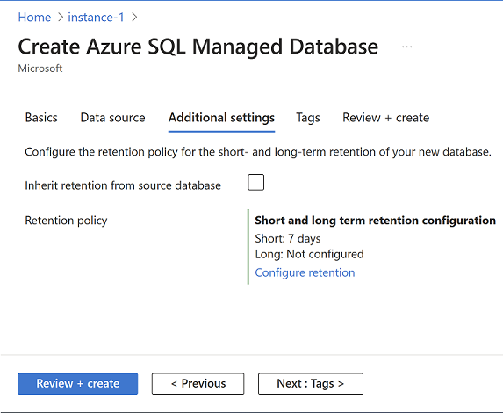Viewport: 503px width, 413px height.
Task: Open instance-1 breadcrumb link
Action: pos(96,18)
